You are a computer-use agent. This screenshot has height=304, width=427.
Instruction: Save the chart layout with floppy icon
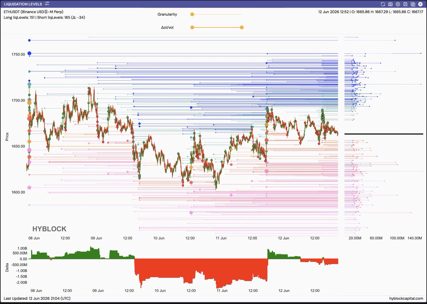(405, 4)
